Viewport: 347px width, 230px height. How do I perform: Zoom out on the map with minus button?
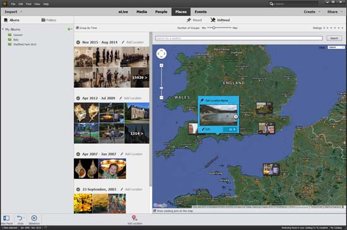(162, 97)
